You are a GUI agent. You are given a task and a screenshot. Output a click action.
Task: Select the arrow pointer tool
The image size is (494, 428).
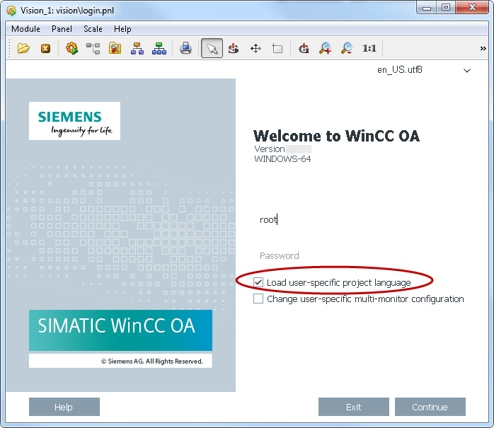[x=212, y=48]
